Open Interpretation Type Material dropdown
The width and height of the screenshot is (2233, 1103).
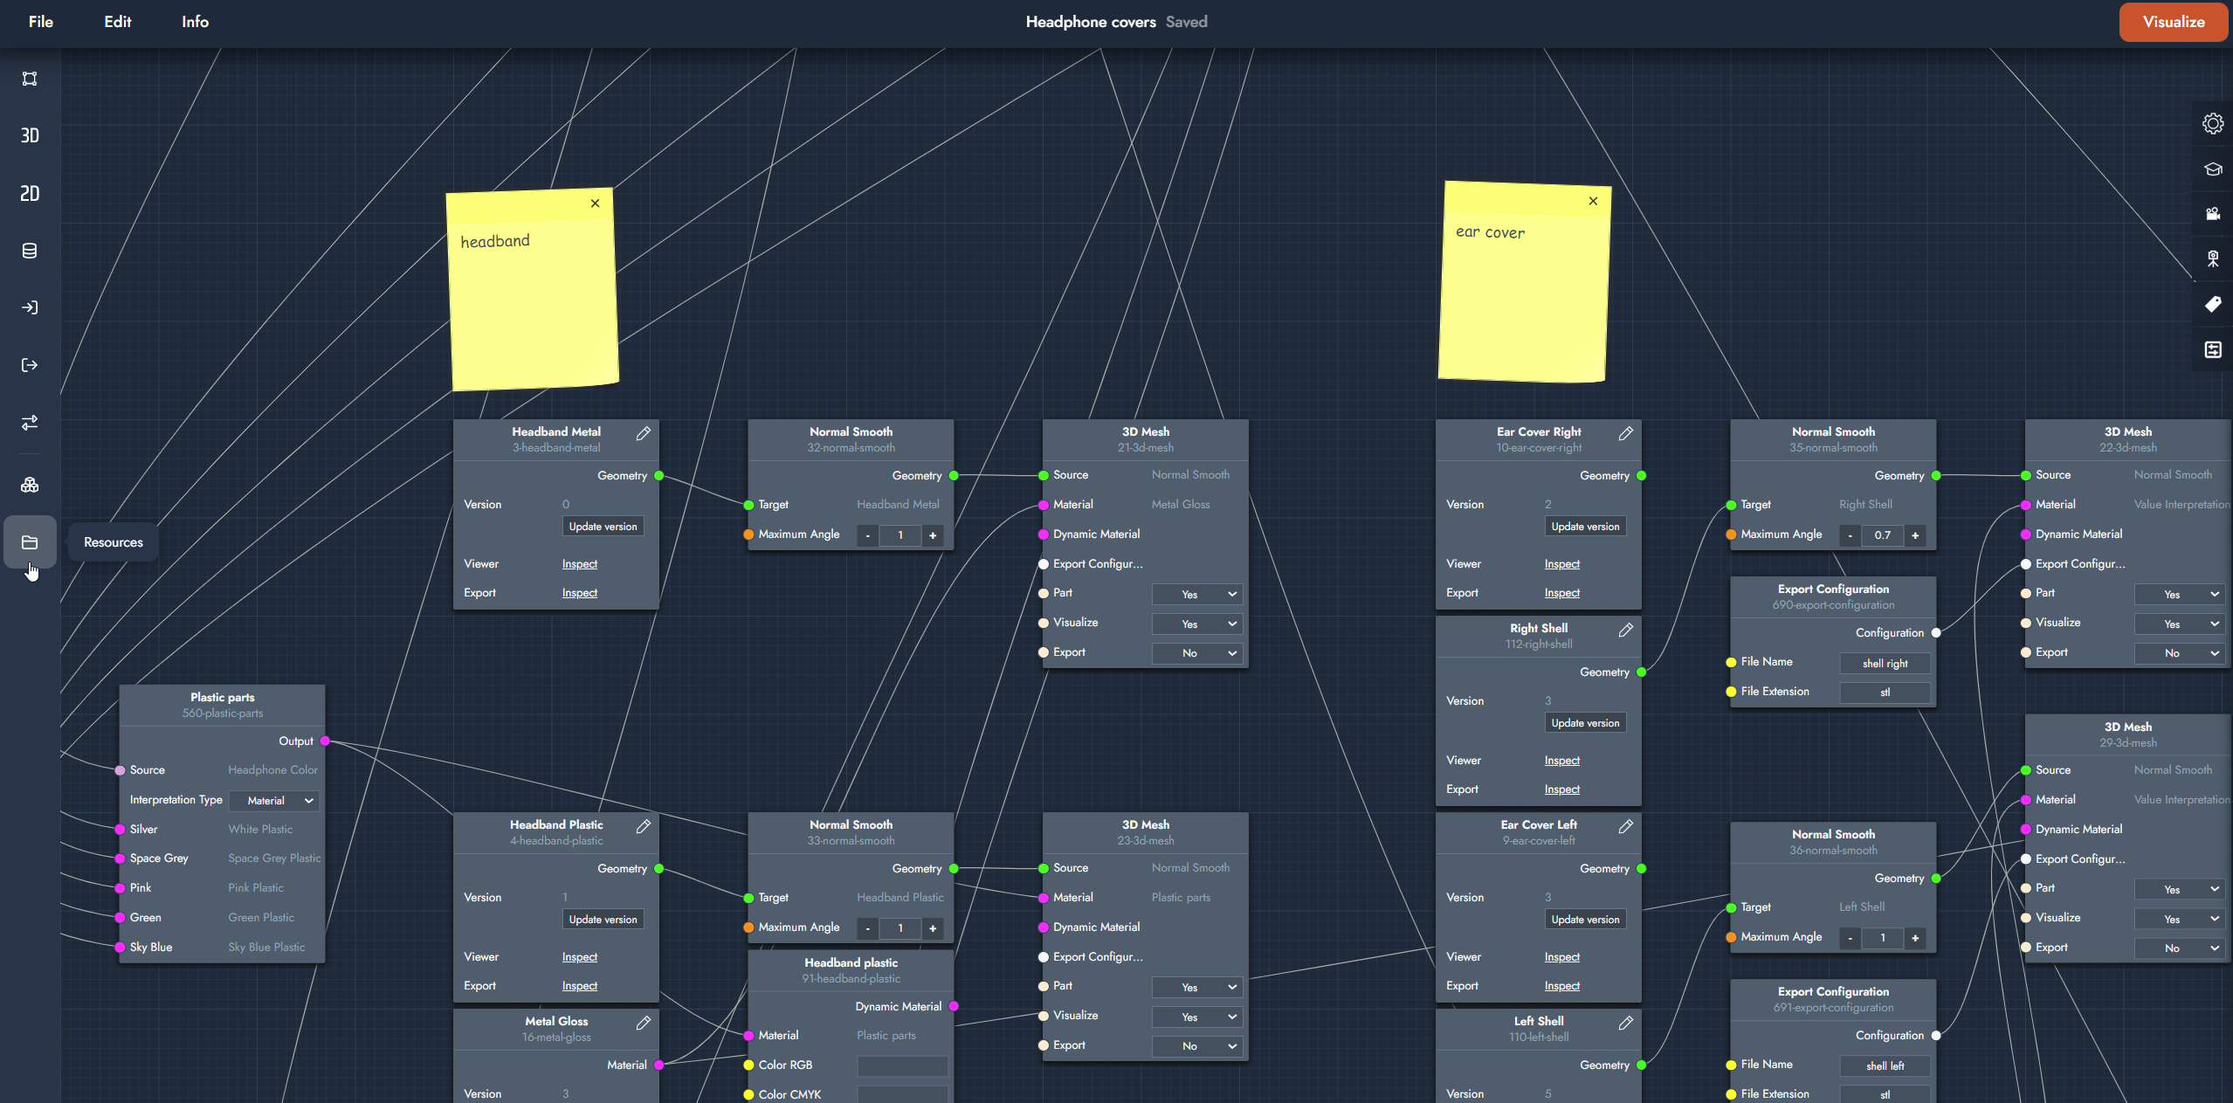pyautogui.click(x=274, y=801)
